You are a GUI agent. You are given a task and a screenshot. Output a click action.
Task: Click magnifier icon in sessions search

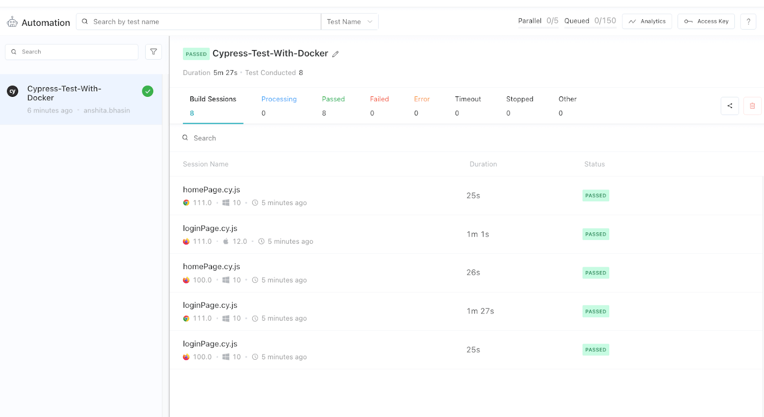[185, 137]
